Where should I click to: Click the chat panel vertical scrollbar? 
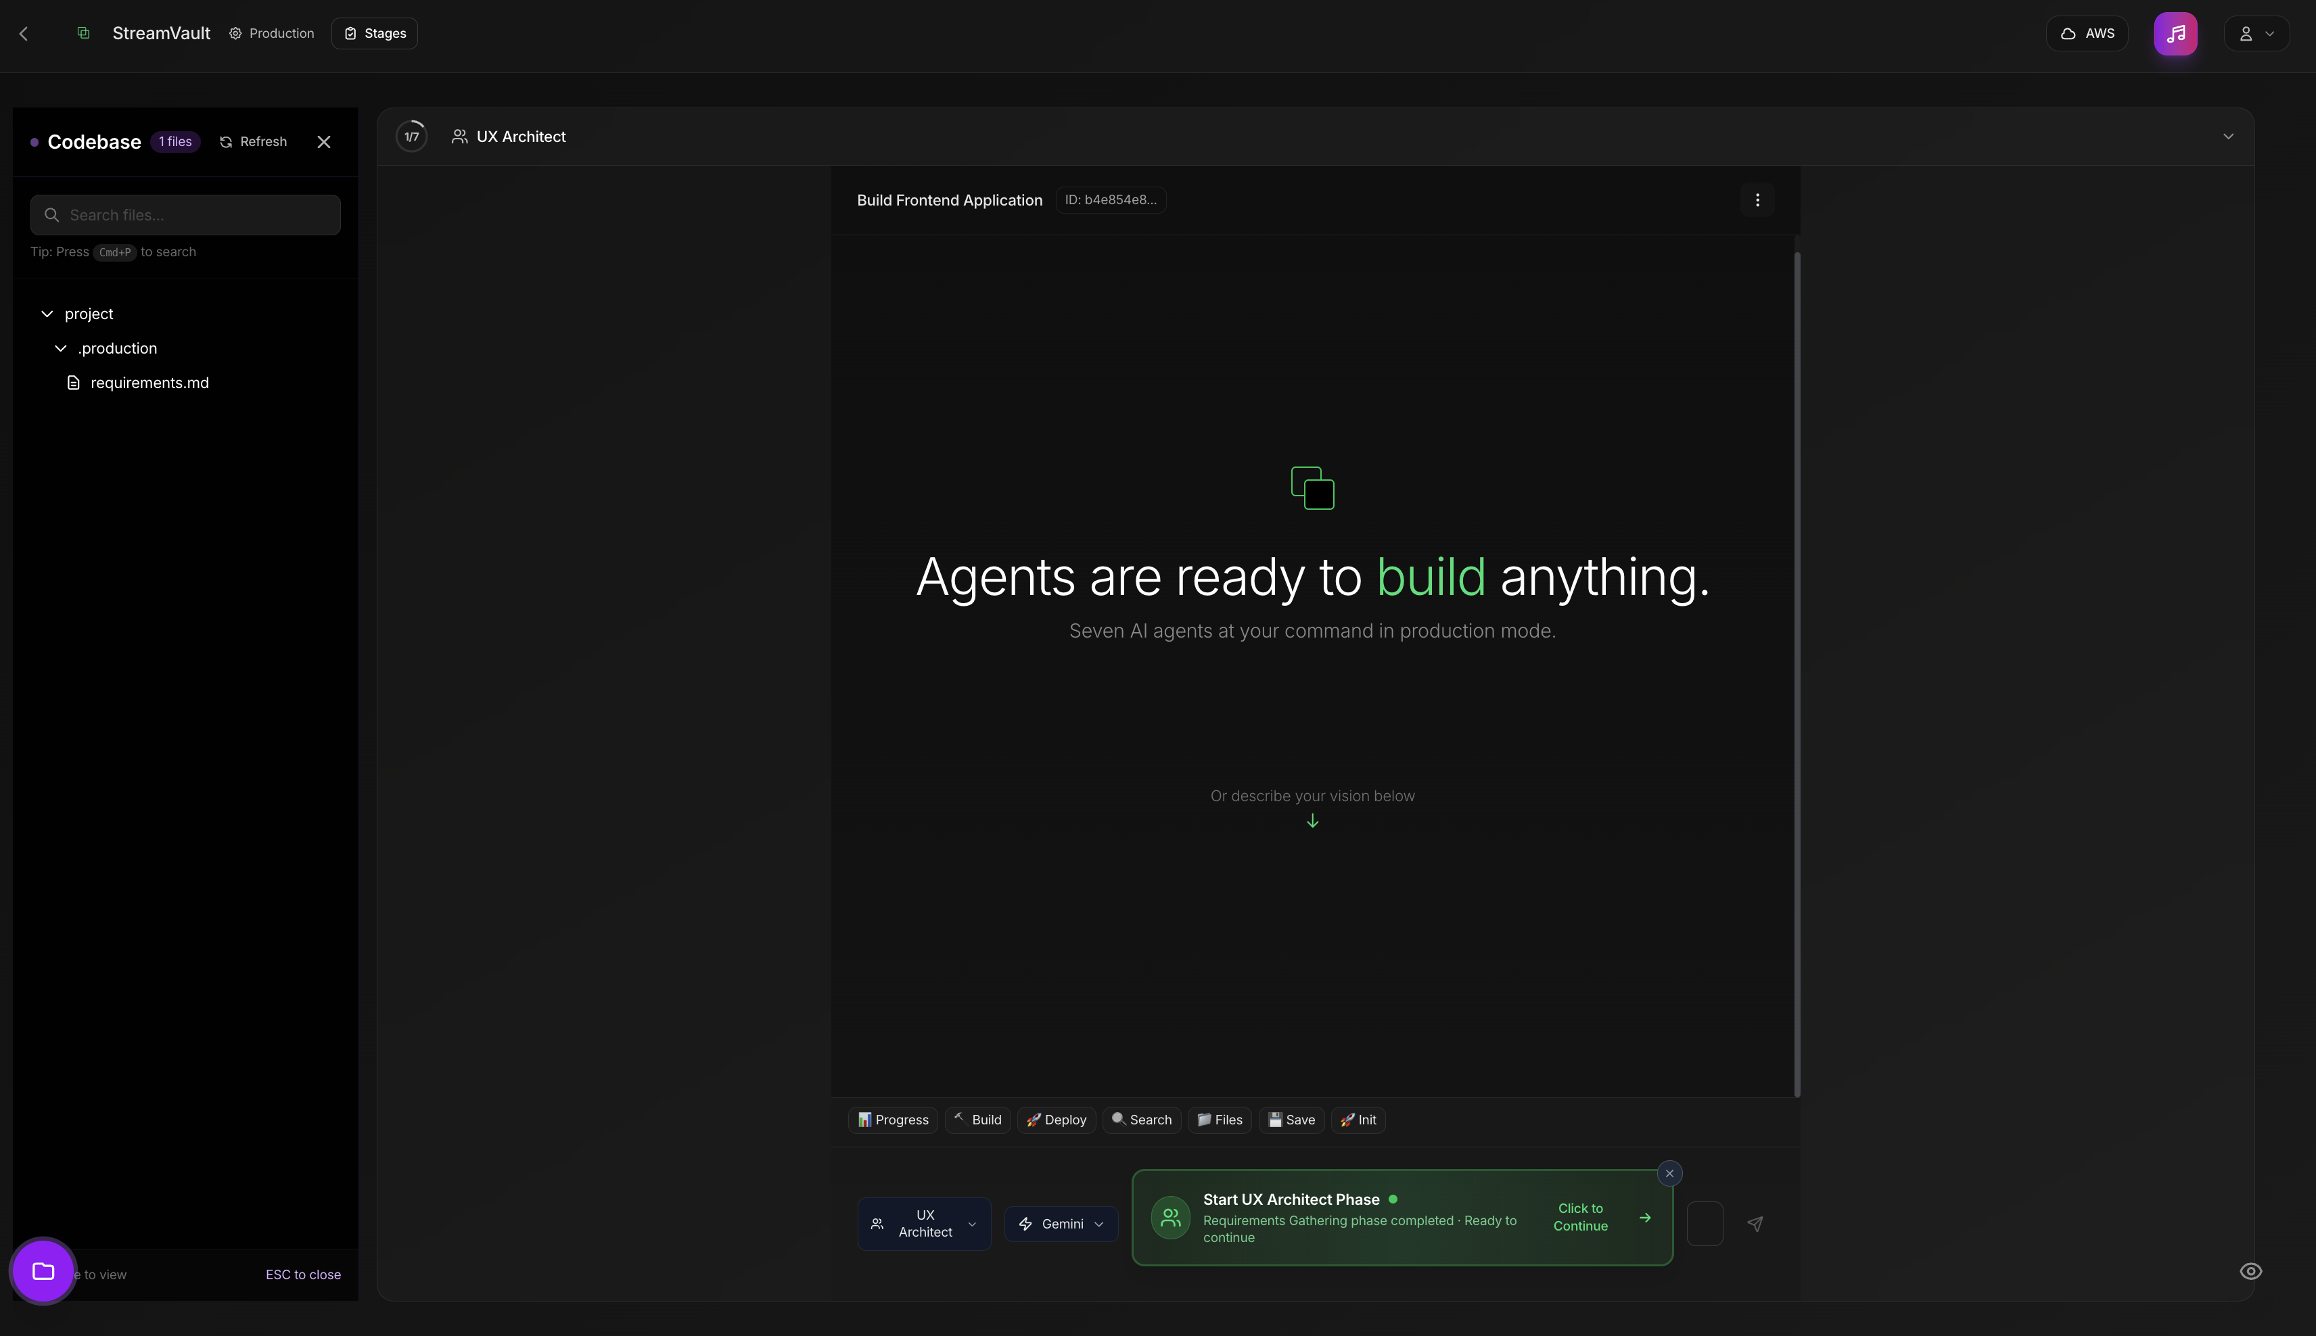(1797, 675)
